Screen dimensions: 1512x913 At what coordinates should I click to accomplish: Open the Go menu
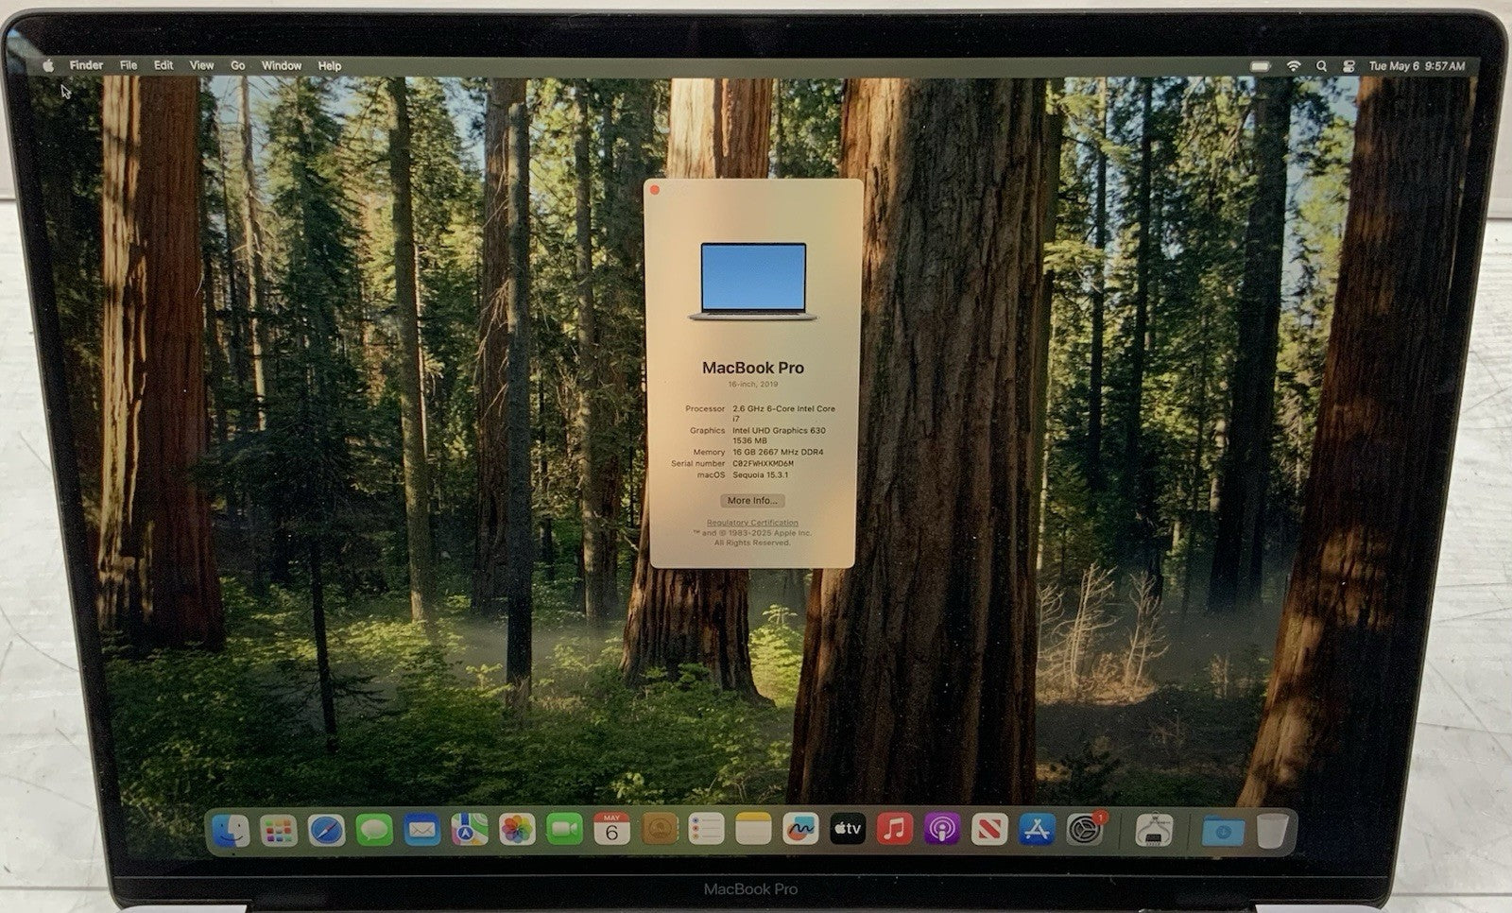237,65
